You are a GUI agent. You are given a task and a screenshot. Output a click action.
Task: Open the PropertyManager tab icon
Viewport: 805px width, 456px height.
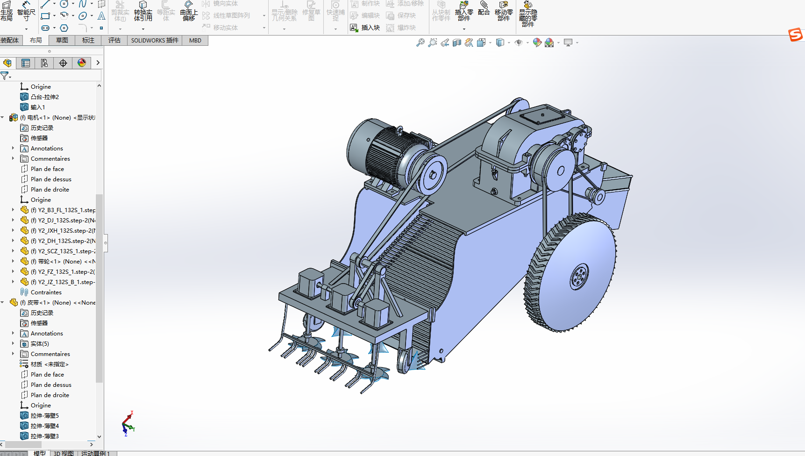pyautogui.click(x=26, y=63)
